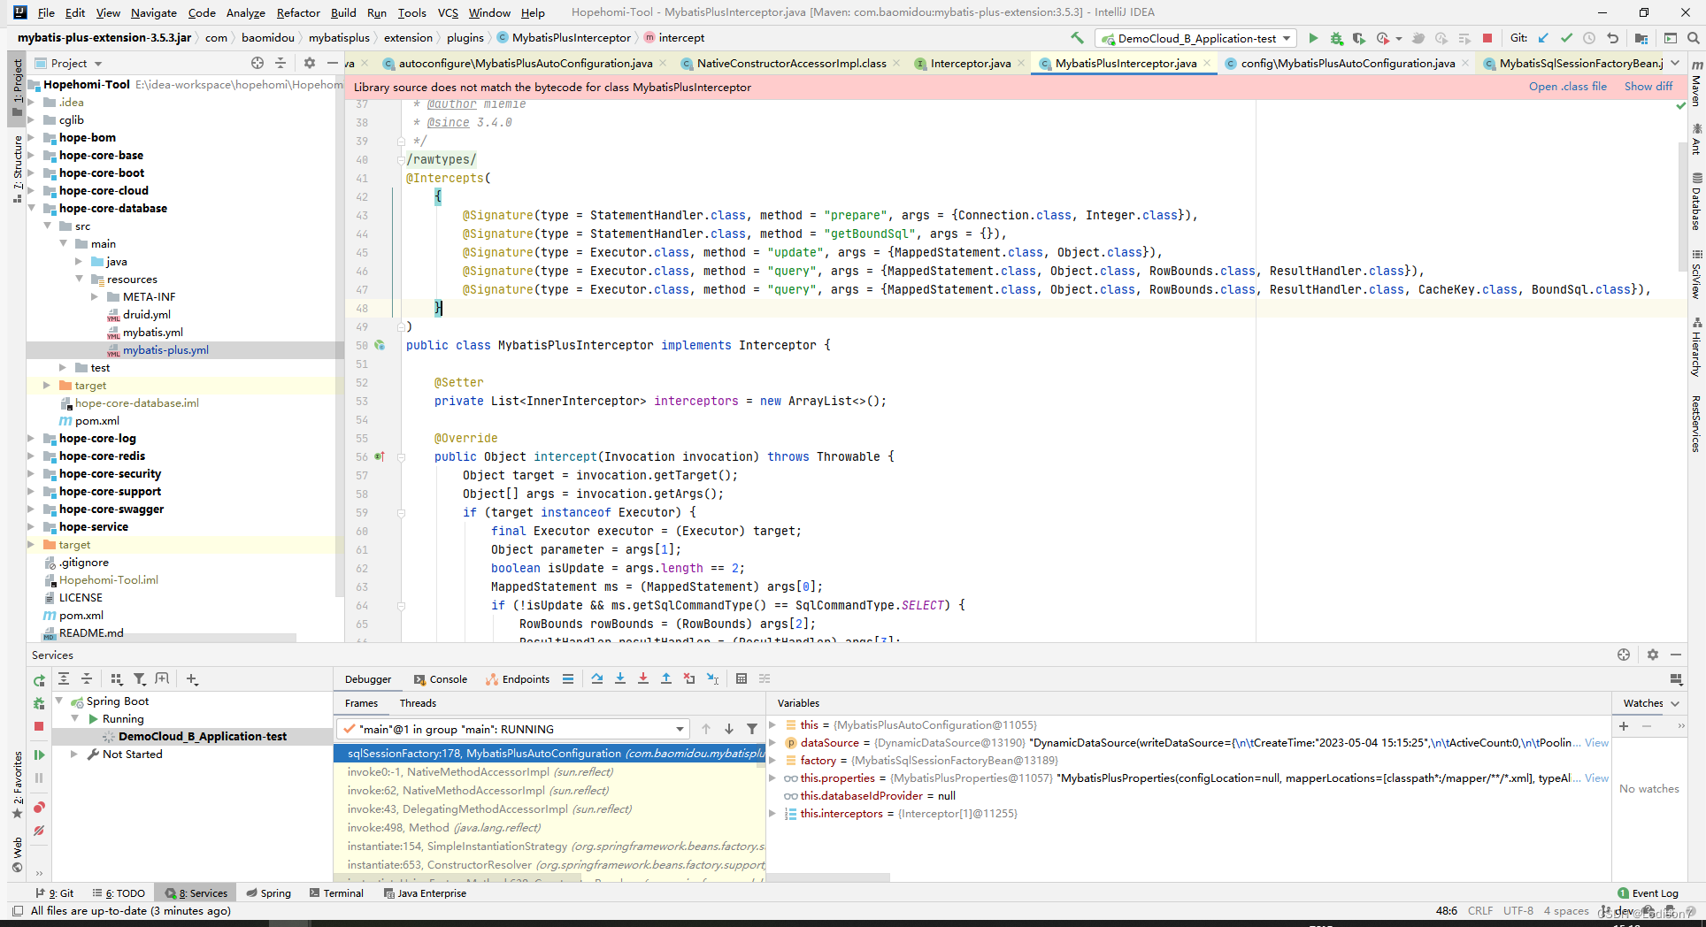Image resolution: width=1706 pixels, height=927 pixels.
Task: Run with coverage icon in top toolbar
Action: coord(1358,38)
